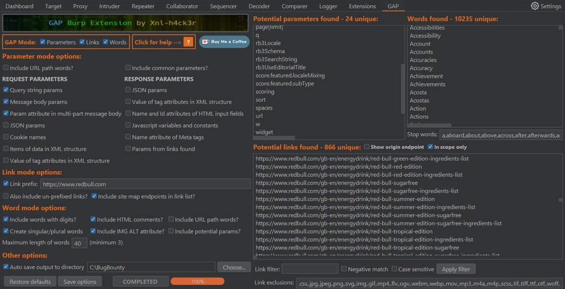
Task: Click the orange question mark help icon
Action: pyautogui.click(x=188, y=42)
